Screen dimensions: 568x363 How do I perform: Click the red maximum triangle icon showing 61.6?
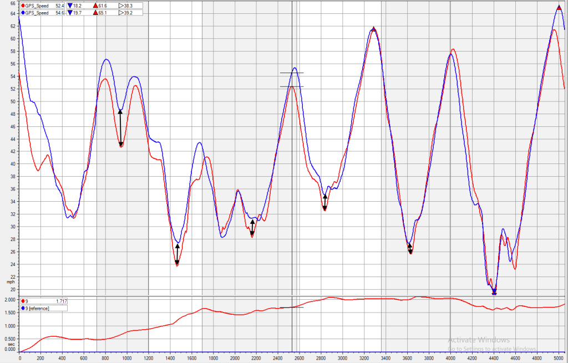(x=97, y=6)
